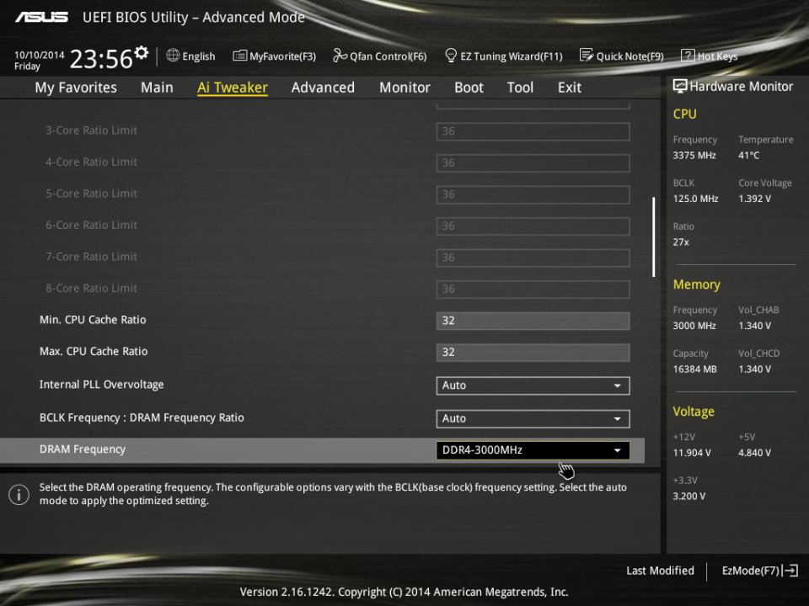Click the +5V reading 4.840 V

(754, 453)
